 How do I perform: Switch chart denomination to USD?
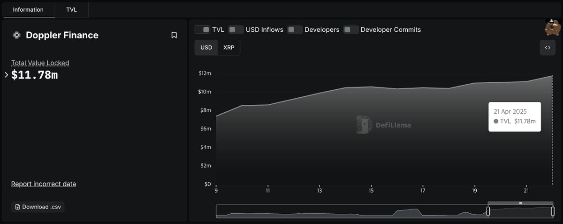tap(206, 48)
